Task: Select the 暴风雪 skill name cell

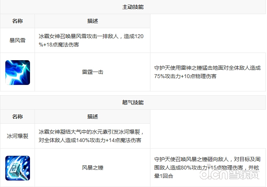Action: (17, 40)
